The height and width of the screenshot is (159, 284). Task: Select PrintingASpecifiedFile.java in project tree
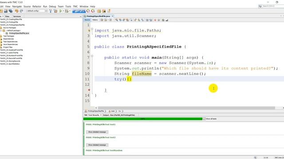(x=19, y=33)
